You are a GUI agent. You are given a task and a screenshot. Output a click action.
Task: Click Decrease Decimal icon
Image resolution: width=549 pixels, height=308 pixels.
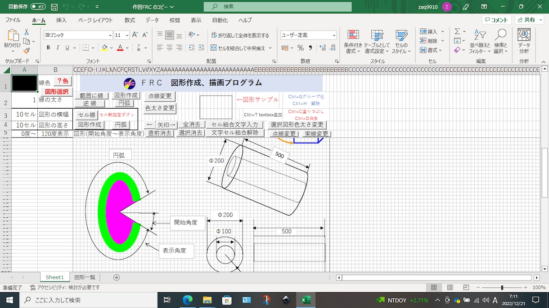pyautogui.click(x=333, y=48)
